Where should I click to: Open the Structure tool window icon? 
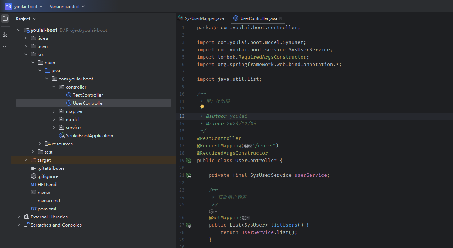(x=5, y=34)
